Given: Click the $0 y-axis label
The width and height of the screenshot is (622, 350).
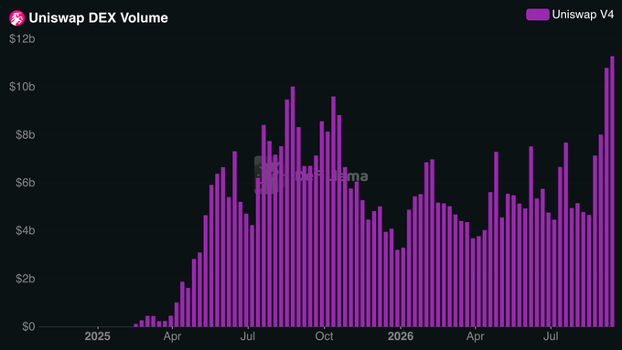Looking at the screenshot, I should 28,326.
